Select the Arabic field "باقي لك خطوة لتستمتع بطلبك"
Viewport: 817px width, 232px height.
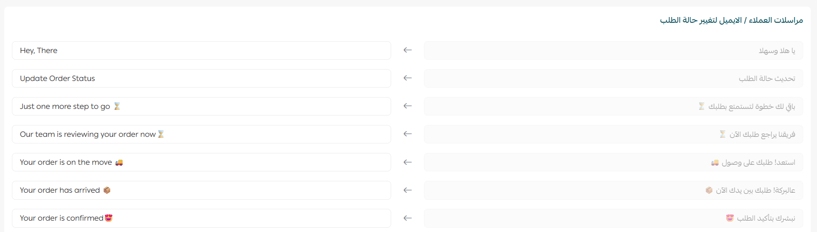point(613,106)
